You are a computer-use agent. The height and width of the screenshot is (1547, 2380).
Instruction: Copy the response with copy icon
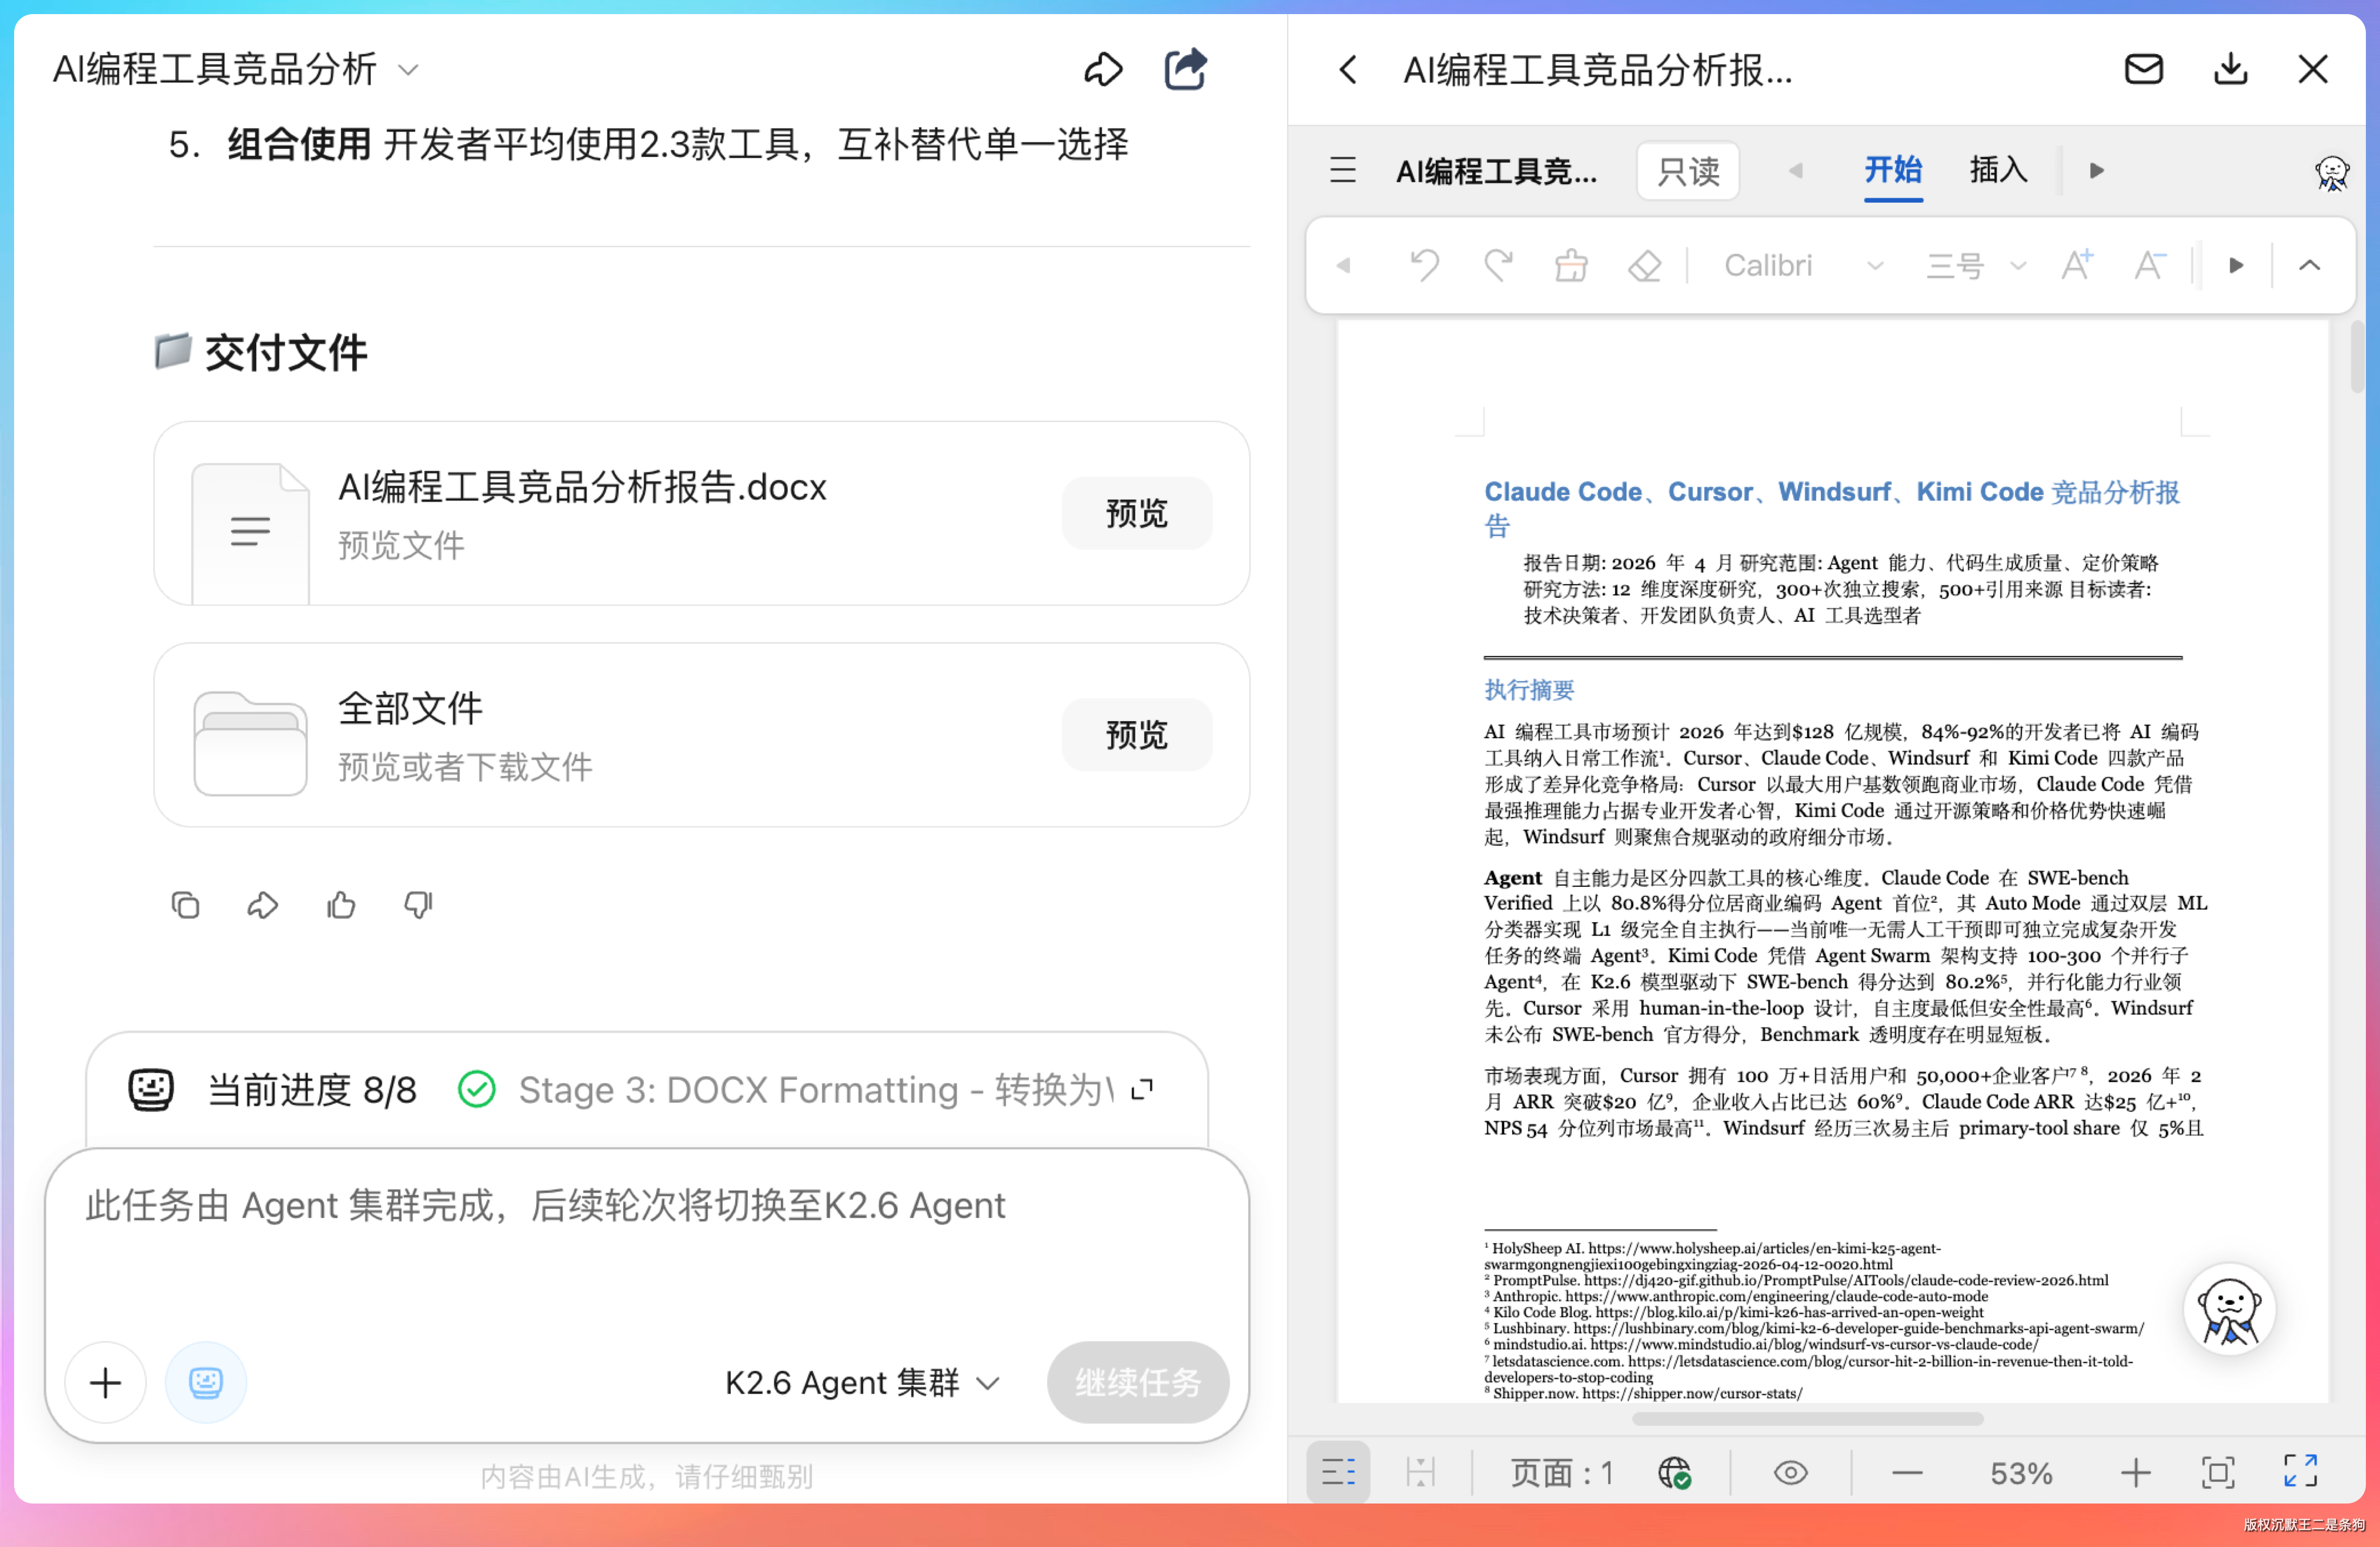tap(185, 905)
